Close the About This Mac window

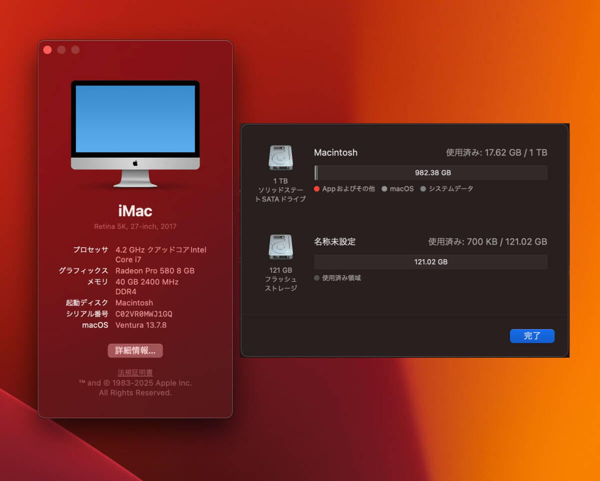47,49
